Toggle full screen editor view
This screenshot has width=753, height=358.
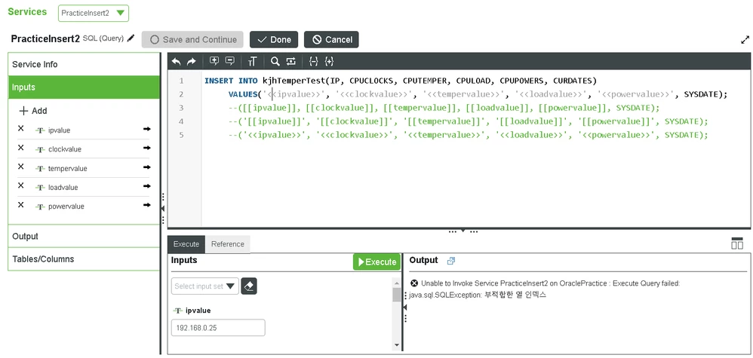[745, 40]
